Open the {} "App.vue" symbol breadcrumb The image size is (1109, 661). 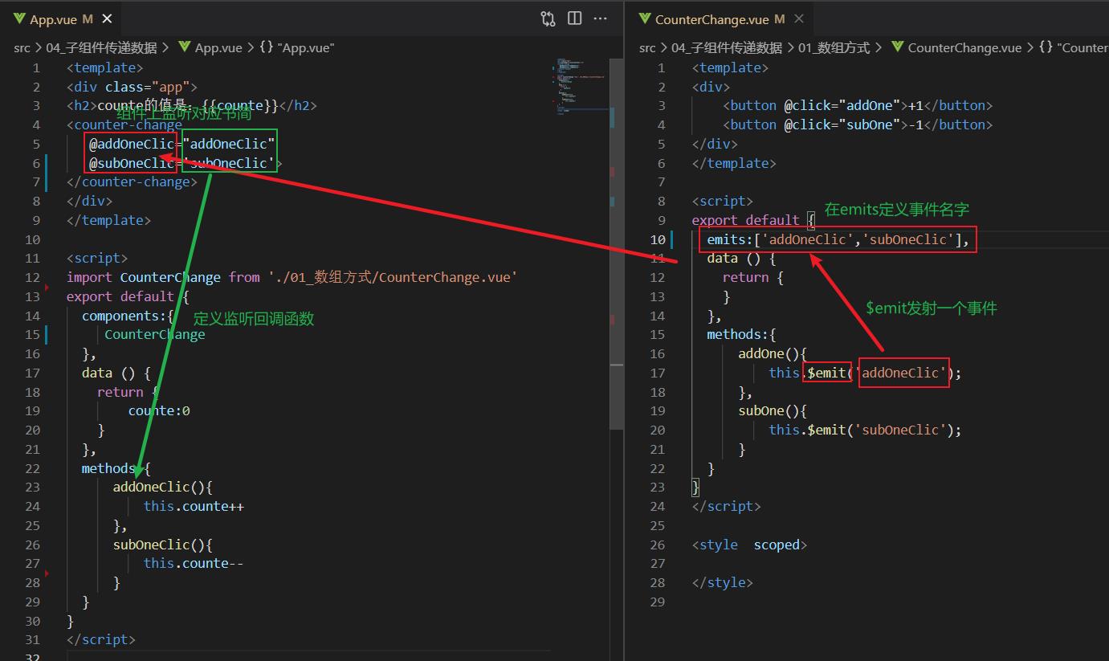point(296,47)
